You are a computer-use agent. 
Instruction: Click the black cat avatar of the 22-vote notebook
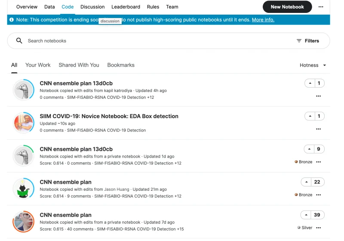(x=24, y=189)
